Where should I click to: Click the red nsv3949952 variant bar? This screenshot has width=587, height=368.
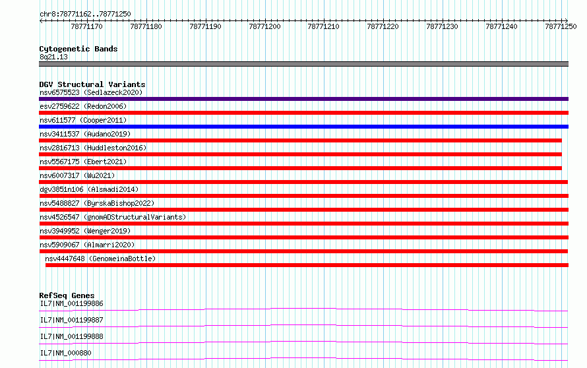tap(303, 237)
